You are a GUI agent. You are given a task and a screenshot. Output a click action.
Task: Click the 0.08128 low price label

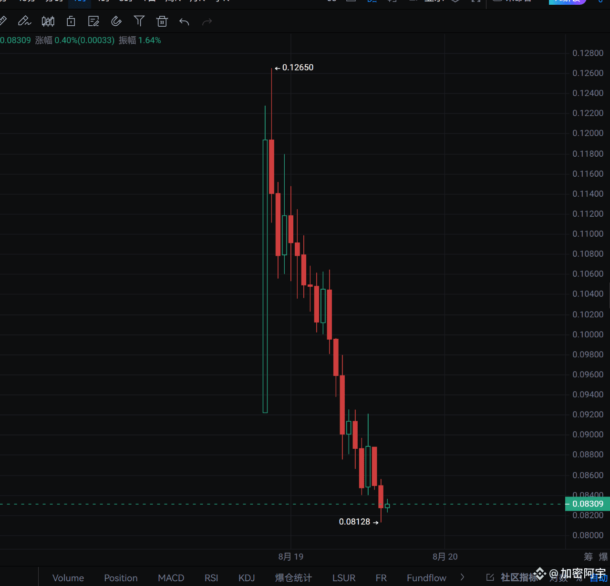pyautogui.click(x=354, y=522)
